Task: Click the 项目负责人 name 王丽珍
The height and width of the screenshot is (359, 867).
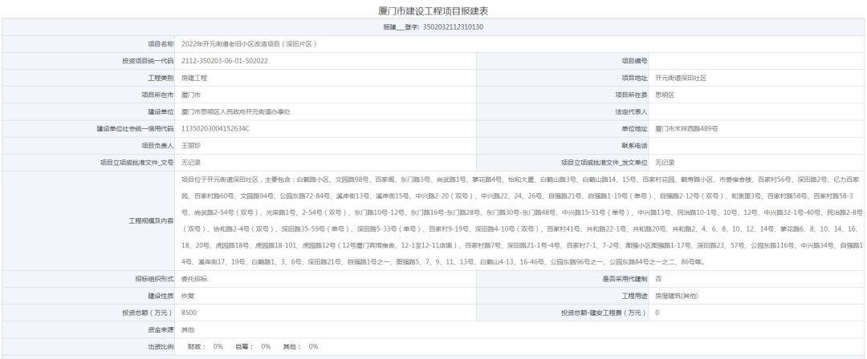Action: pyautogui.click(x=191, y=145)
